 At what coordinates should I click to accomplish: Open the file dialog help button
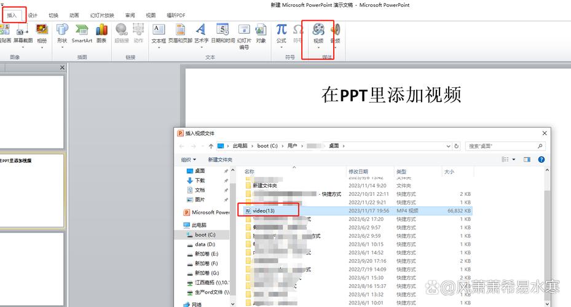click(x=541, y=159)
